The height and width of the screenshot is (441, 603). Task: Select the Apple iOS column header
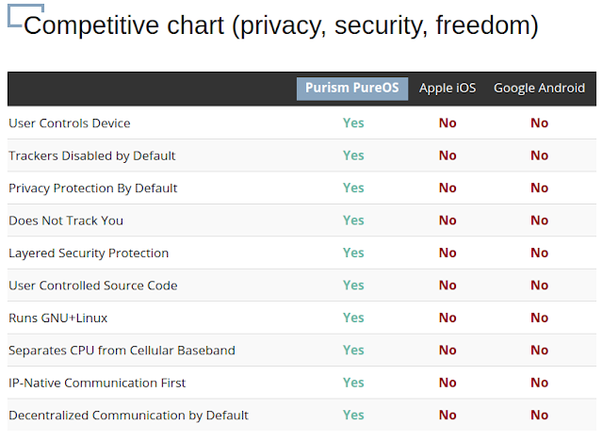[x=448, y=89]
